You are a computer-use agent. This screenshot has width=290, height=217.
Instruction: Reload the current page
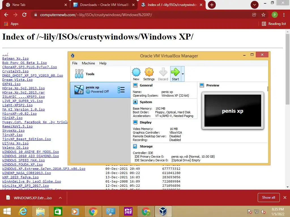(x=24, y=15)
